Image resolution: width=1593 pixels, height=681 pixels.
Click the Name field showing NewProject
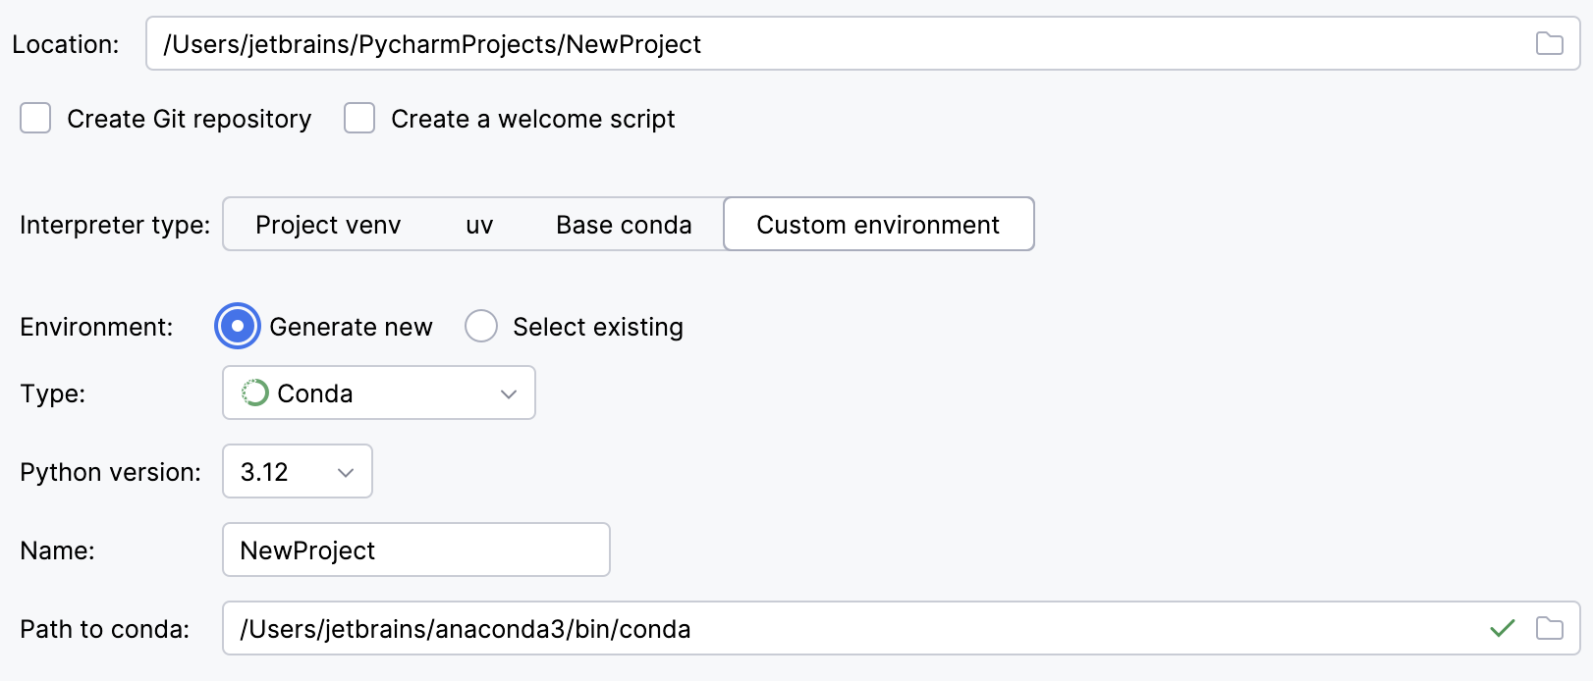coord(415,550)
